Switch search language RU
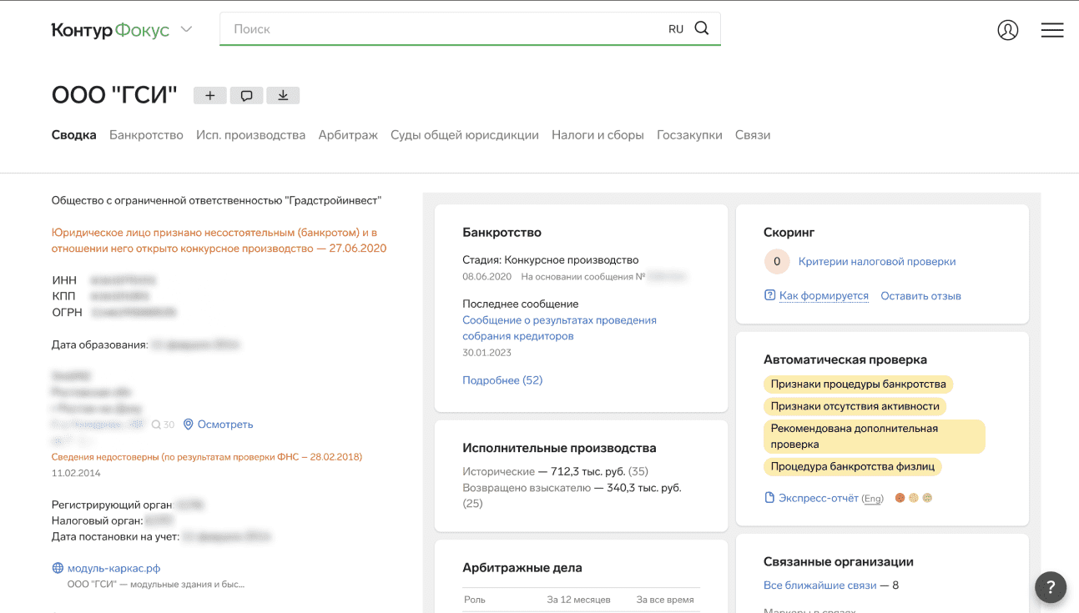This screenshot has height=613, width=1079. click(x=676, y=29)
